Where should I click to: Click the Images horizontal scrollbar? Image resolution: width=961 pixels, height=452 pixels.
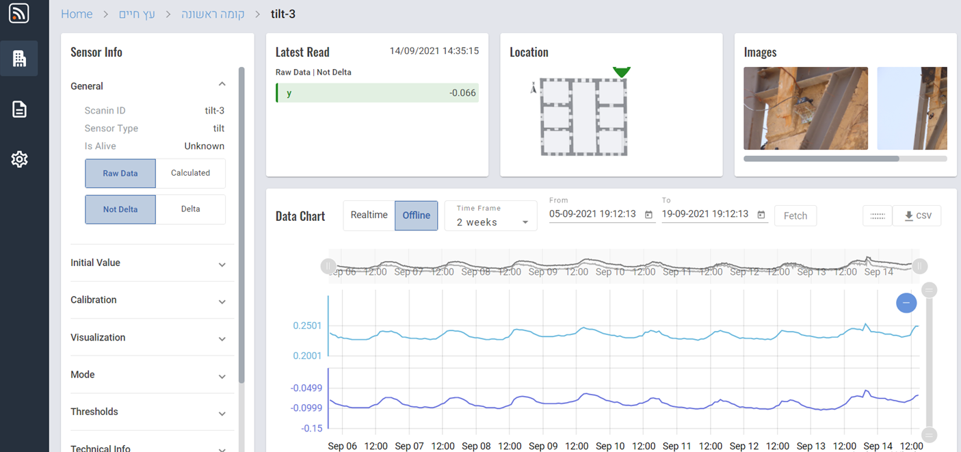[821, 159]
